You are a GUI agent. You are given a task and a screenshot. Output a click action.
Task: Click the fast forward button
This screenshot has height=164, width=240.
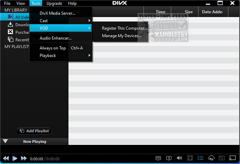coord(24,158)
